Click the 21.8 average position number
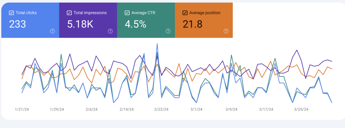The height and width of the screenshot is (128, 345). [192, 24]
